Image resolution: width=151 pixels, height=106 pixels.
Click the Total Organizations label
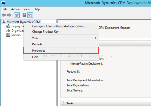click(x=78, y=85)
